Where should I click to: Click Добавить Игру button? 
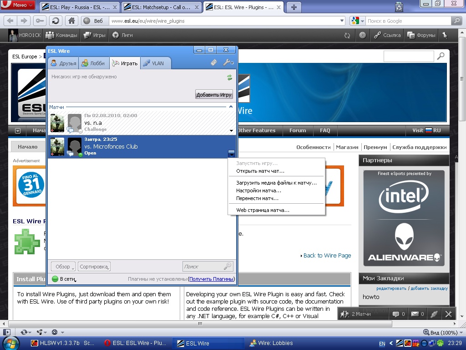(214, 95)
